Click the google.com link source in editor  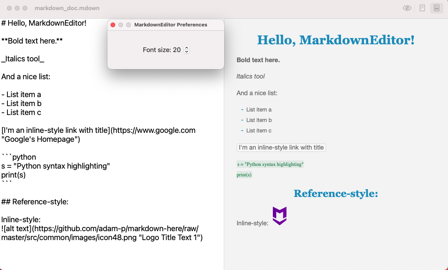(x=98, y=134)
